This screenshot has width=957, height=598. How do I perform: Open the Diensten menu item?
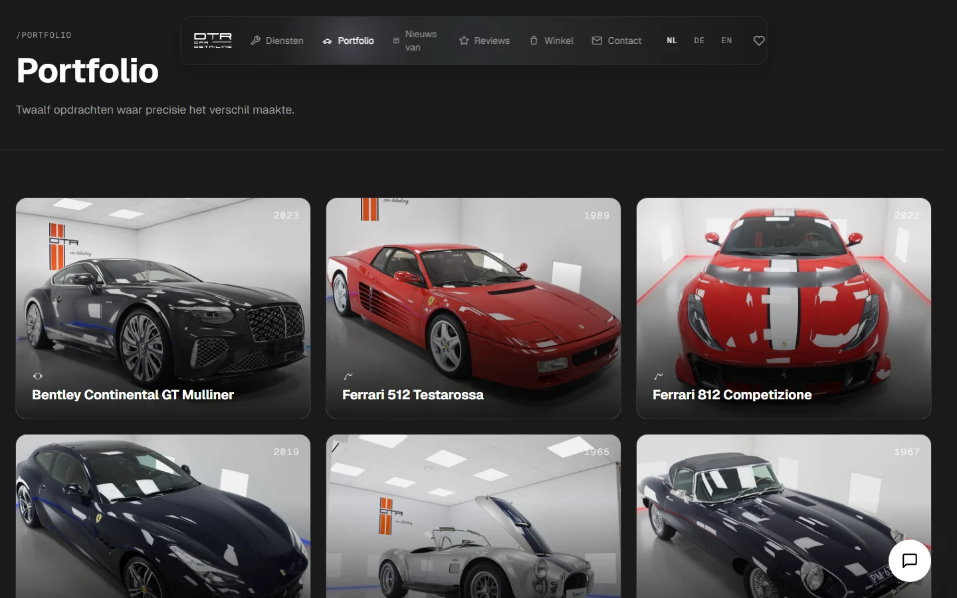point(277,41)
